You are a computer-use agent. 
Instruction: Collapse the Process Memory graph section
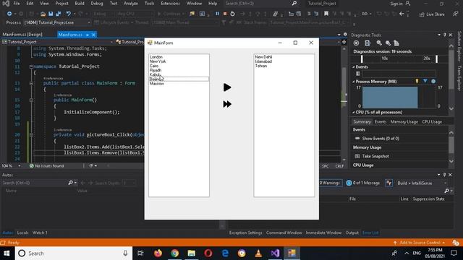(353, 82)
